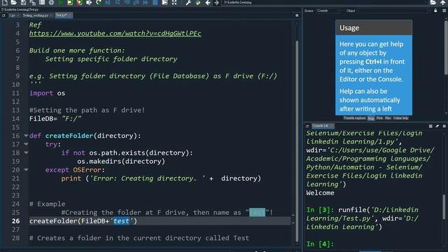The width and height of the screenshot is (448, 252).
Task: Click the debug Step icon
Action: (118, 2)
